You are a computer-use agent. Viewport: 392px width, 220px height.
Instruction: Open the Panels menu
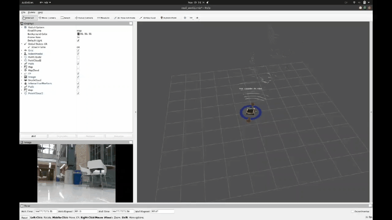tap(31, 13)
